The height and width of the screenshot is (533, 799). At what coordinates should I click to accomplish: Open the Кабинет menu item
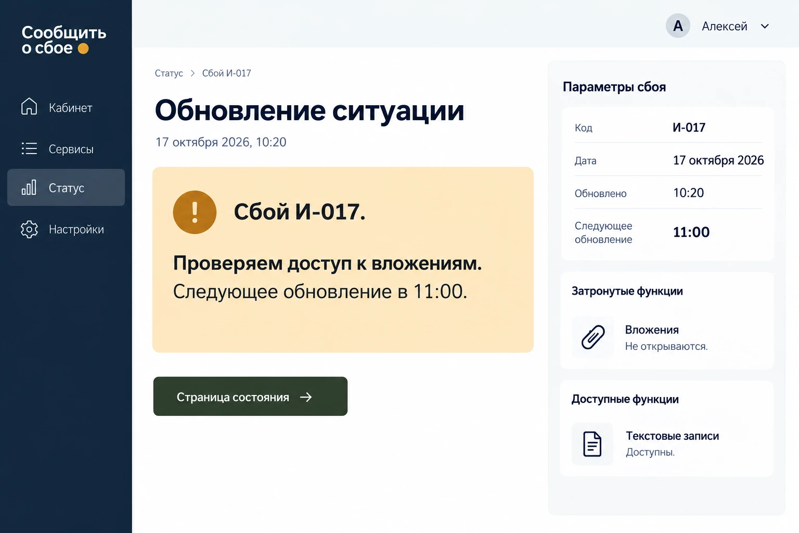coord(66,107)
